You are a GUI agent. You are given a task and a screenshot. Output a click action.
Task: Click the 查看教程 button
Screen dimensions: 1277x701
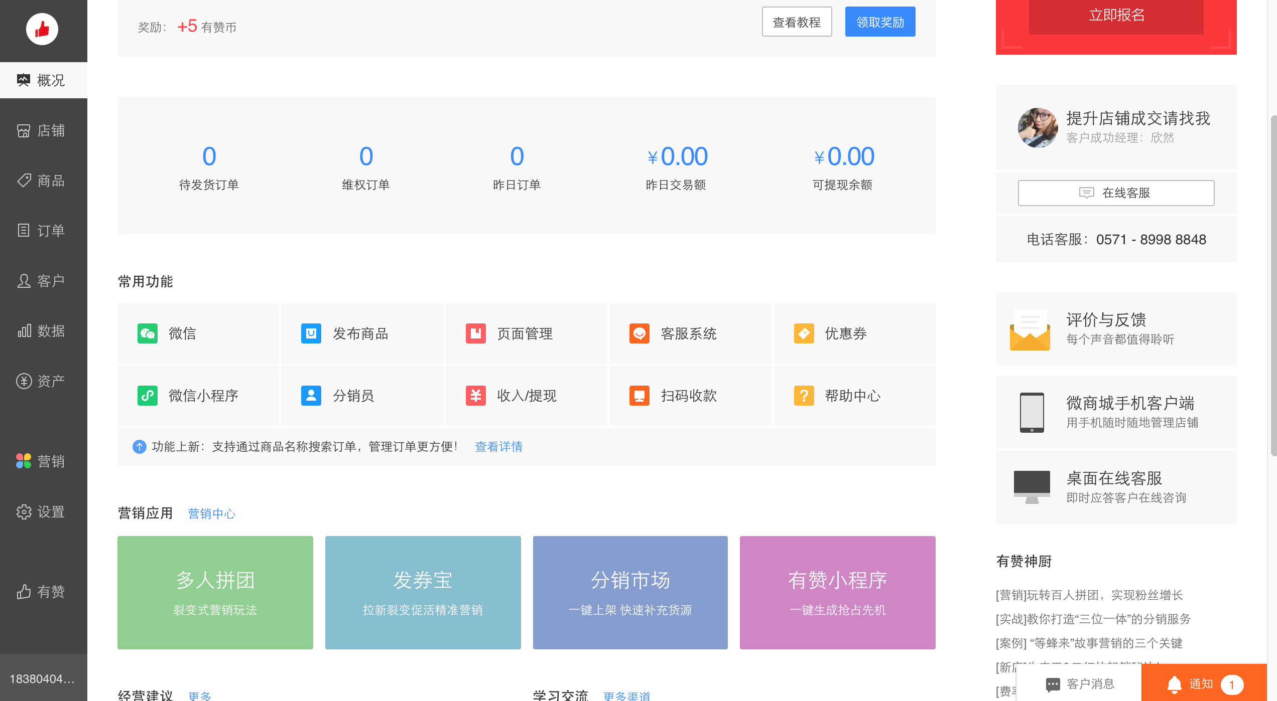pyautogui.click(x=797, y=22)
